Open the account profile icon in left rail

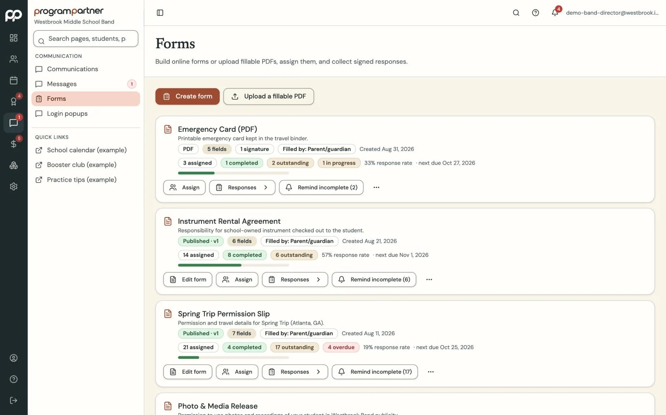[14, 358]
